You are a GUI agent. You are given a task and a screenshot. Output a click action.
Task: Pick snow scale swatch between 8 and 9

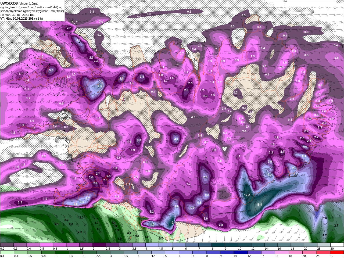click(218, 245)
